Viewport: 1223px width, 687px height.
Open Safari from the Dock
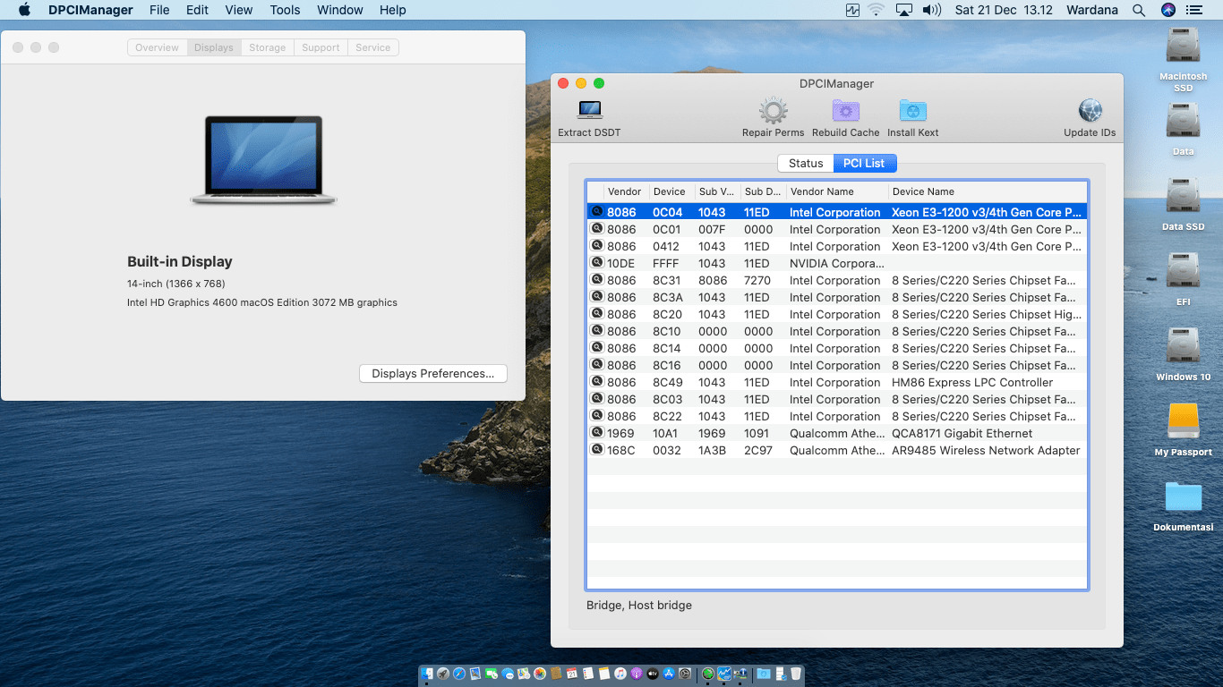point(458,674)
